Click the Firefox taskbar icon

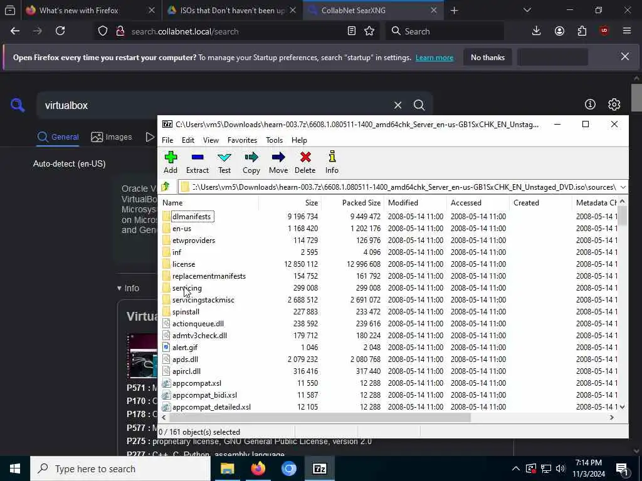pyautogui.click(x=258, y=468)
